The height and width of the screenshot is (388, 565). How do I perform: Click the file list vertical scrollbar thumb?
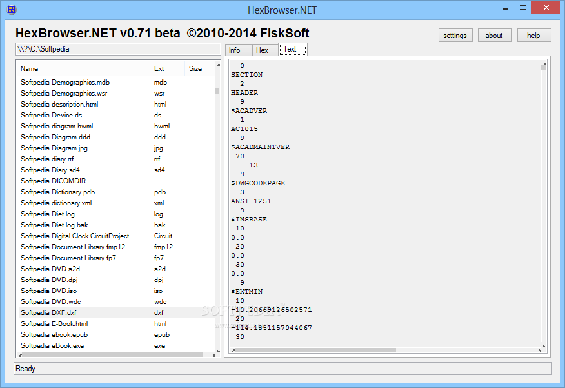pos(217,91)
